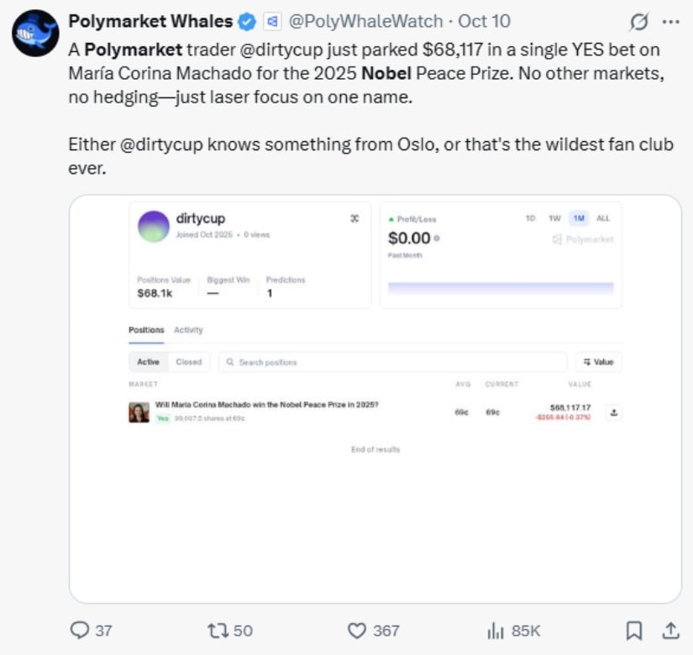Click the María Corina Machado market thumbnail
This screenshot has width=693, height=655.
point(139,412)
